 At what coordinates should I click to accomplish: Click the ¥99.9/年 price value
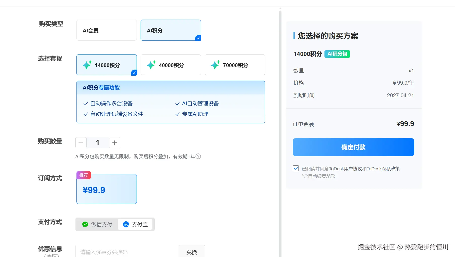click(x=403, y=83)
